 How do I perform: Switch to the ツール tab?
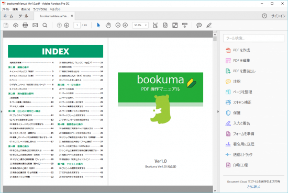click(23, 16)
